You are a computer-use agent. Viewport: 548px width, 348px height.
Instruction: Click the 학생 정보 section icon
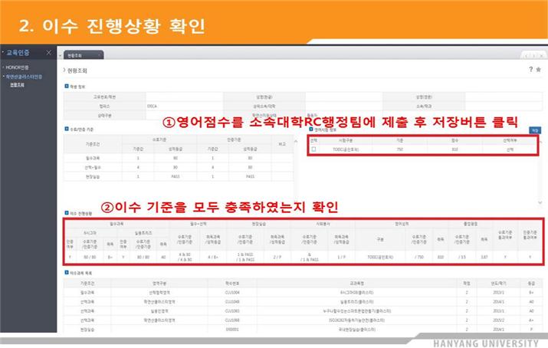(x=67, y=86)
